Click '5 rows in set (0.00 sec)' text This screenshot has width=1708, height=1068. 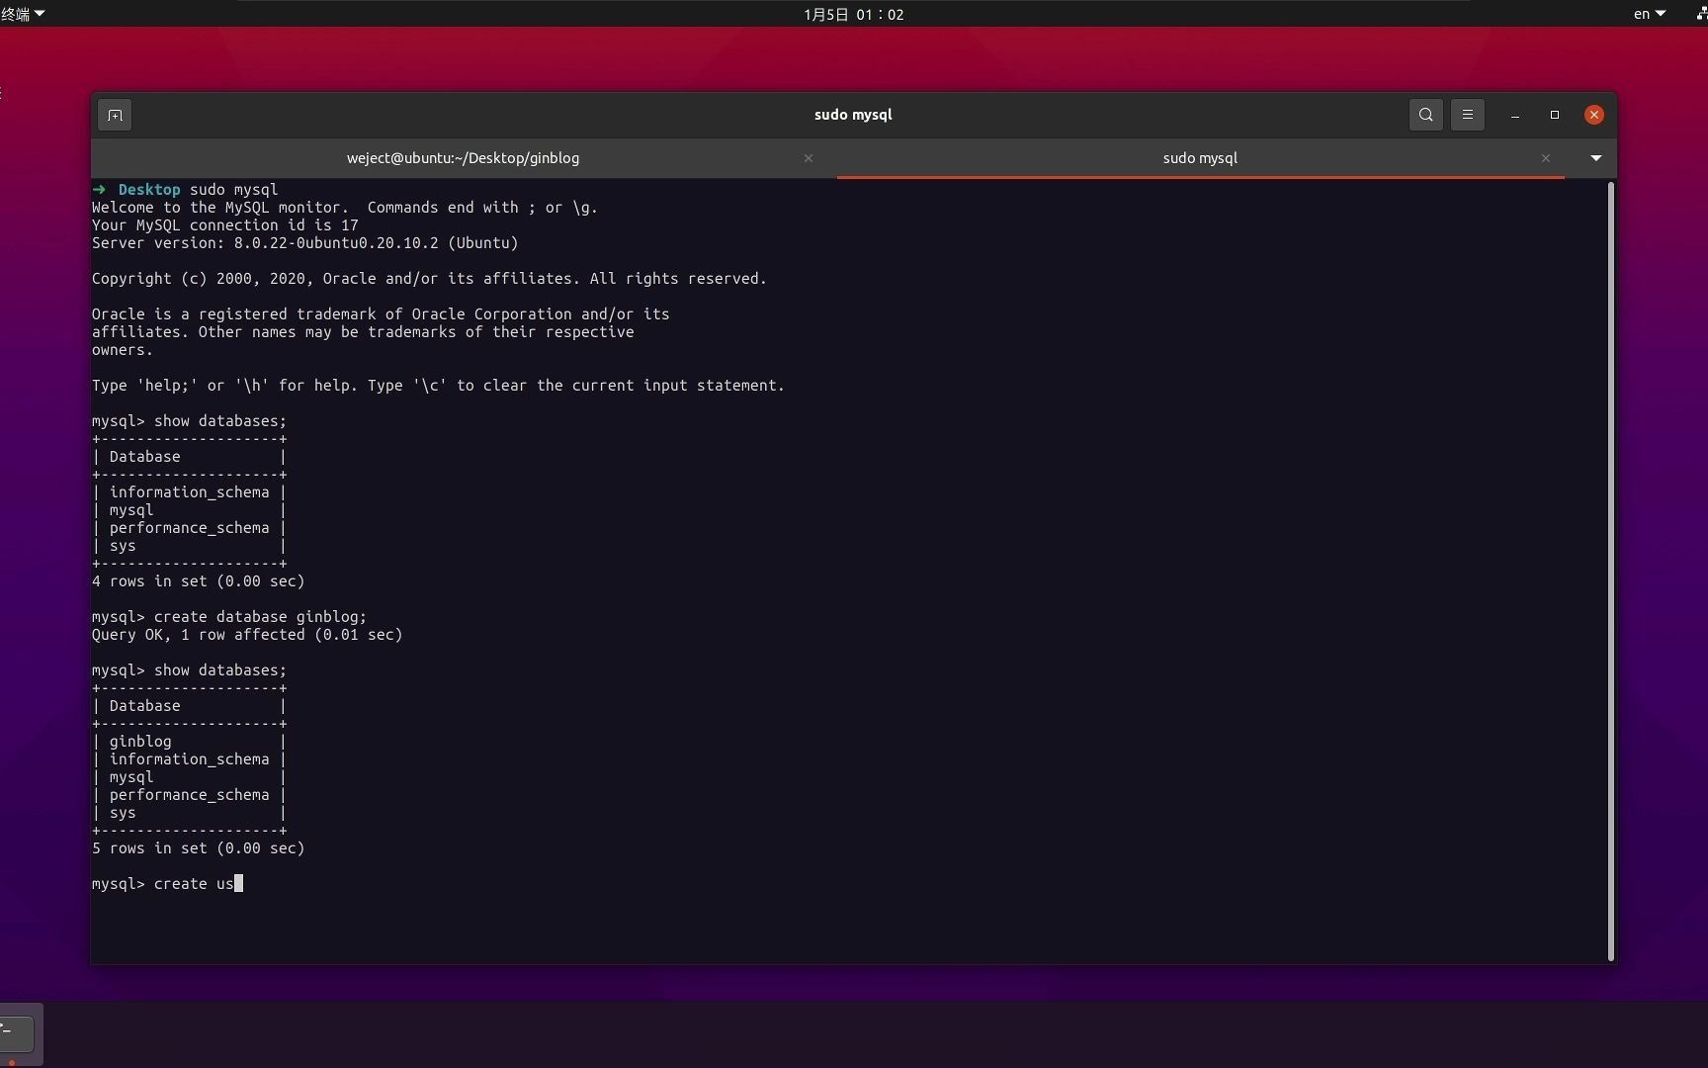click(x=199, y=848)
